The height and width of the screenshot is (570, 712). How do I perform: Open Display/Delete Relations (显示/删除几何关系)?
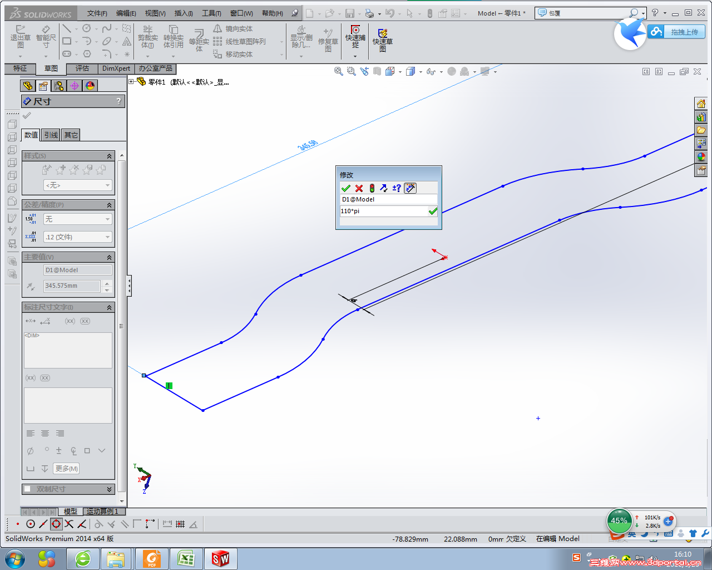pos(301,37)
